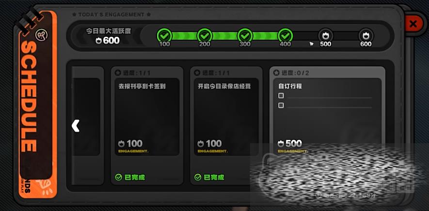Click the flame icon on the video store card
Screen dimensions: 429x211
point(201,144)
